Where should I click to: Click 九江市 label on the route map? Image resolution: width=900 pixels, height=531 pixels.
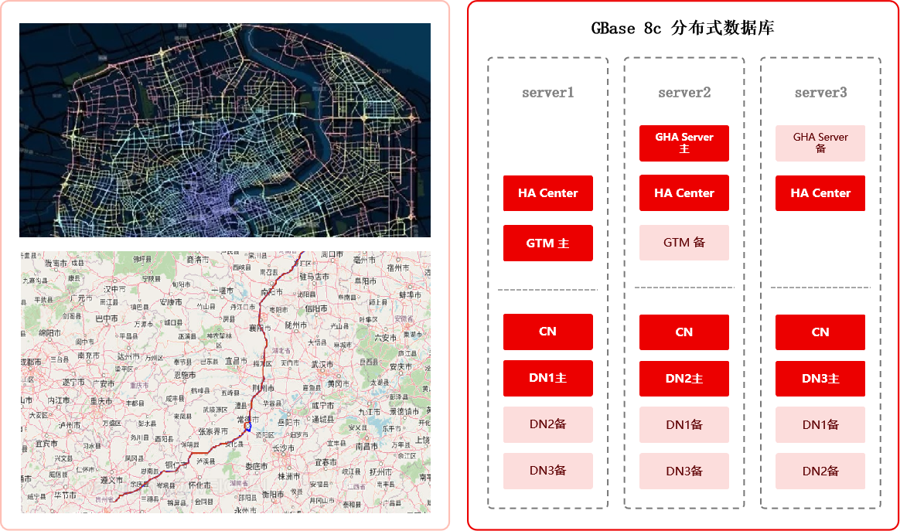pos(370,412)
